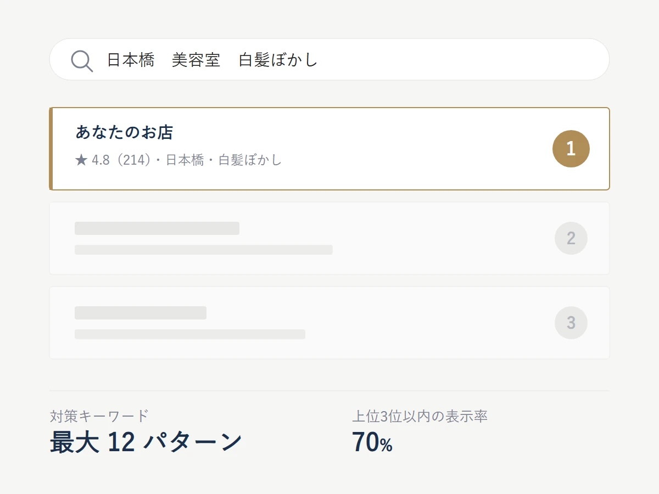Click the gold accent bar on the first card

click(x=51, y=149)
